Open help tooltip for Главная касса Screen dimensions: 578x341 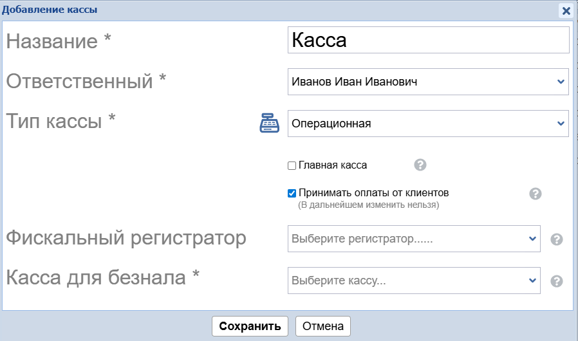[420, 165]
